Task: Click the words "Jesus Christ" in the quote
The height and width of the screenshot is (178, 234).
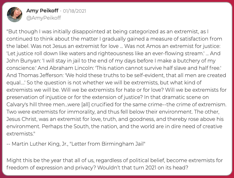Action: [21, 119]
